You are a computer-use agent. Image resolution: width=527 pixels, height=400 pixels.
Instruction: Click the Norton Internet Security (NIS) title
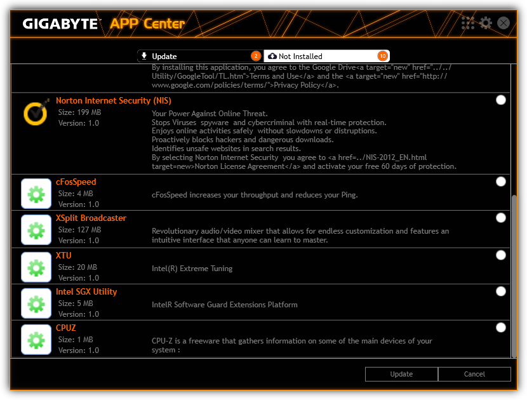coord(113,100)
